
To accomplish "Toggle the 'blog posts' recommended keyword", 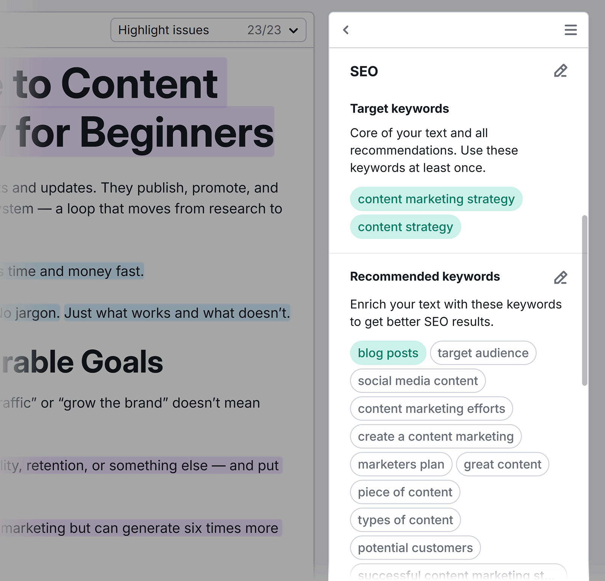I will tap(388, 353).
